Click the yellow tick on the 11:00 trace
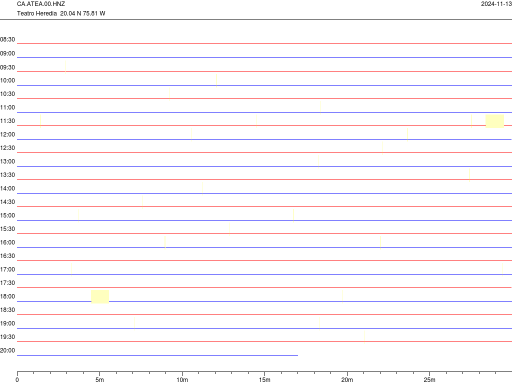 point(320,108)
